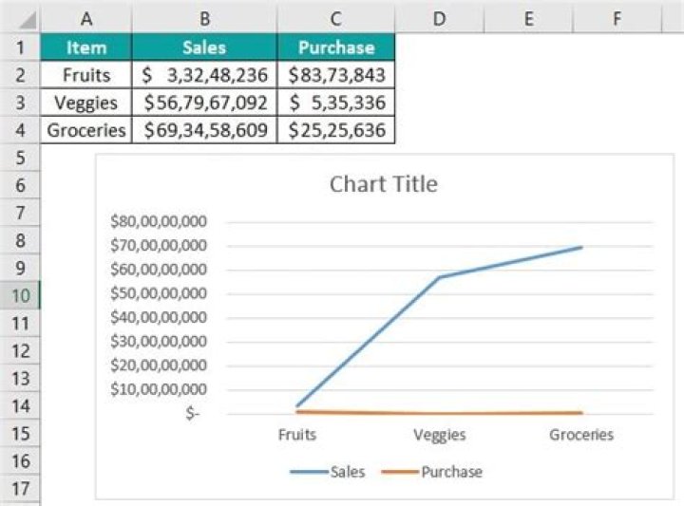Select cell with $69,34,58,609
684x506 pixels.
coord(204,130)
